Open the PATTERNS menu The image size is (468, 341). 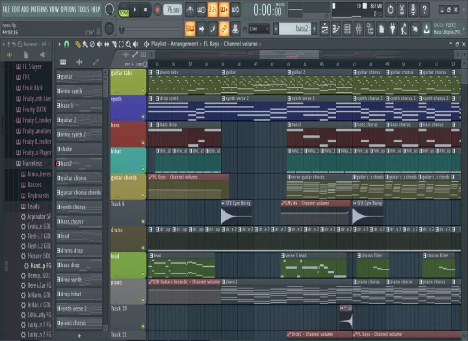coord(39,10)
